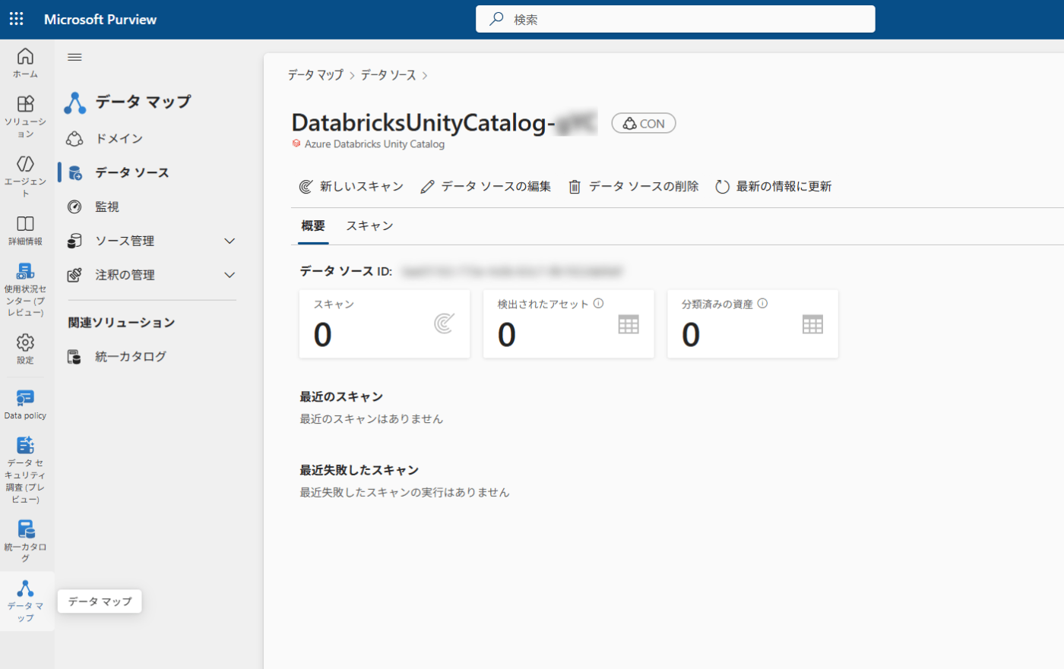
Task: Click 最近失敗したスキャンの実行はありません text
Action: [x=404, y=492]
